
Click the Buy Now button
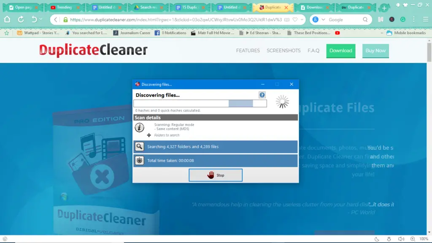pos(375,51)
